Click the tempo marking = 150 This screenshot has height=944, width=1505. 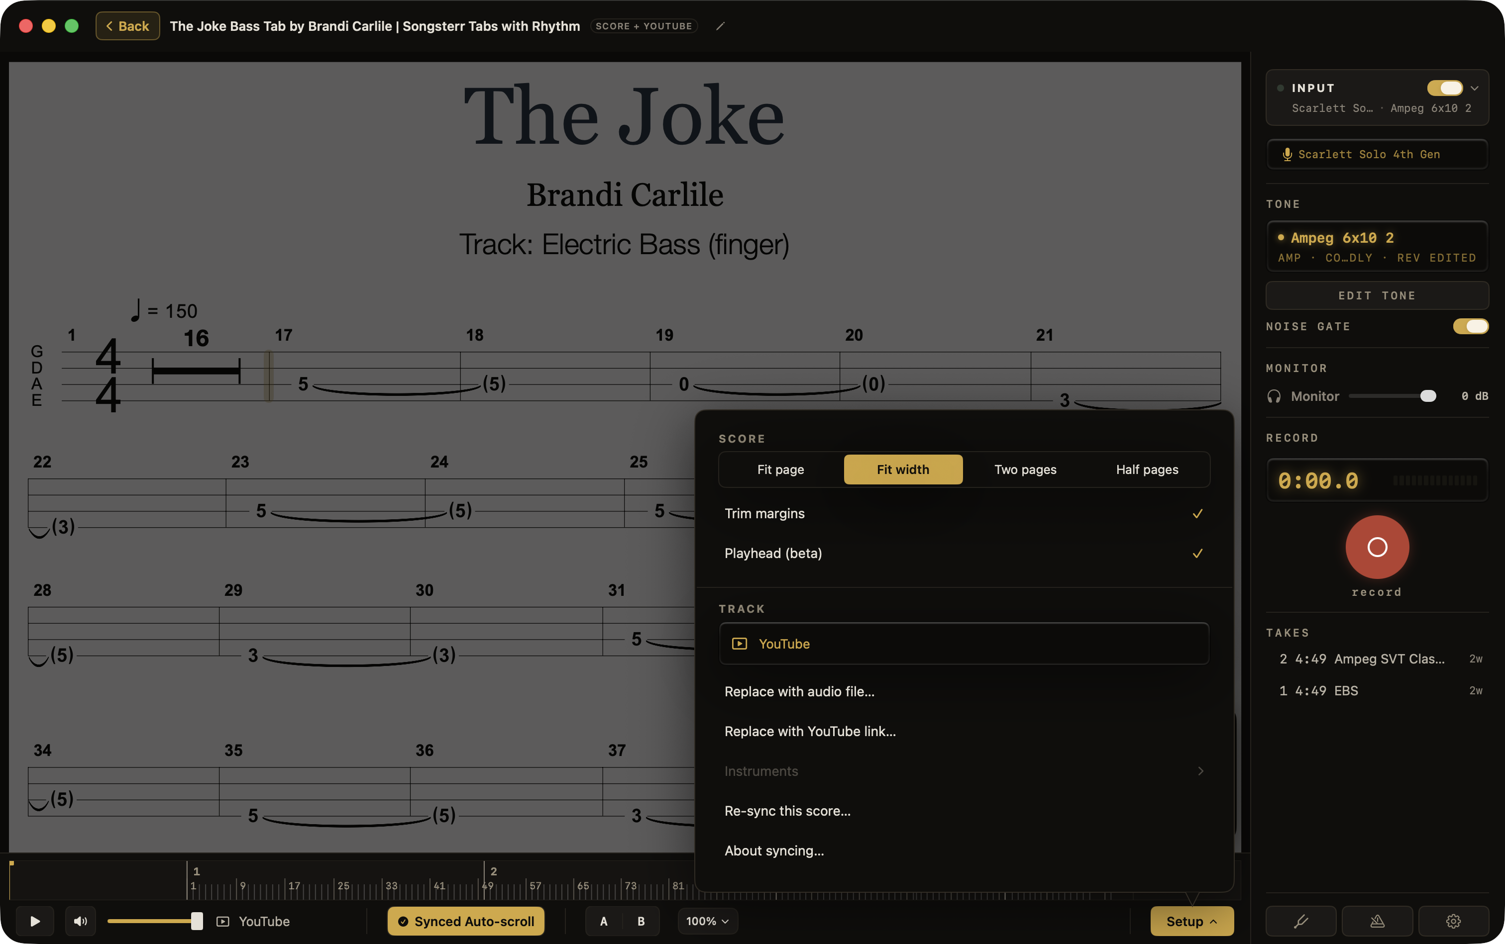(164, 310)
